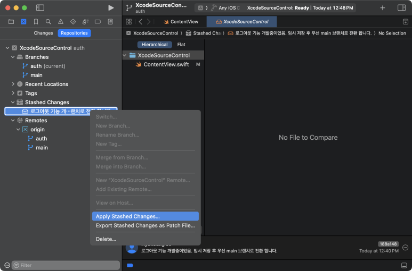
Task: Open the Test navigator diamond icon
Action: pos(73,22)
